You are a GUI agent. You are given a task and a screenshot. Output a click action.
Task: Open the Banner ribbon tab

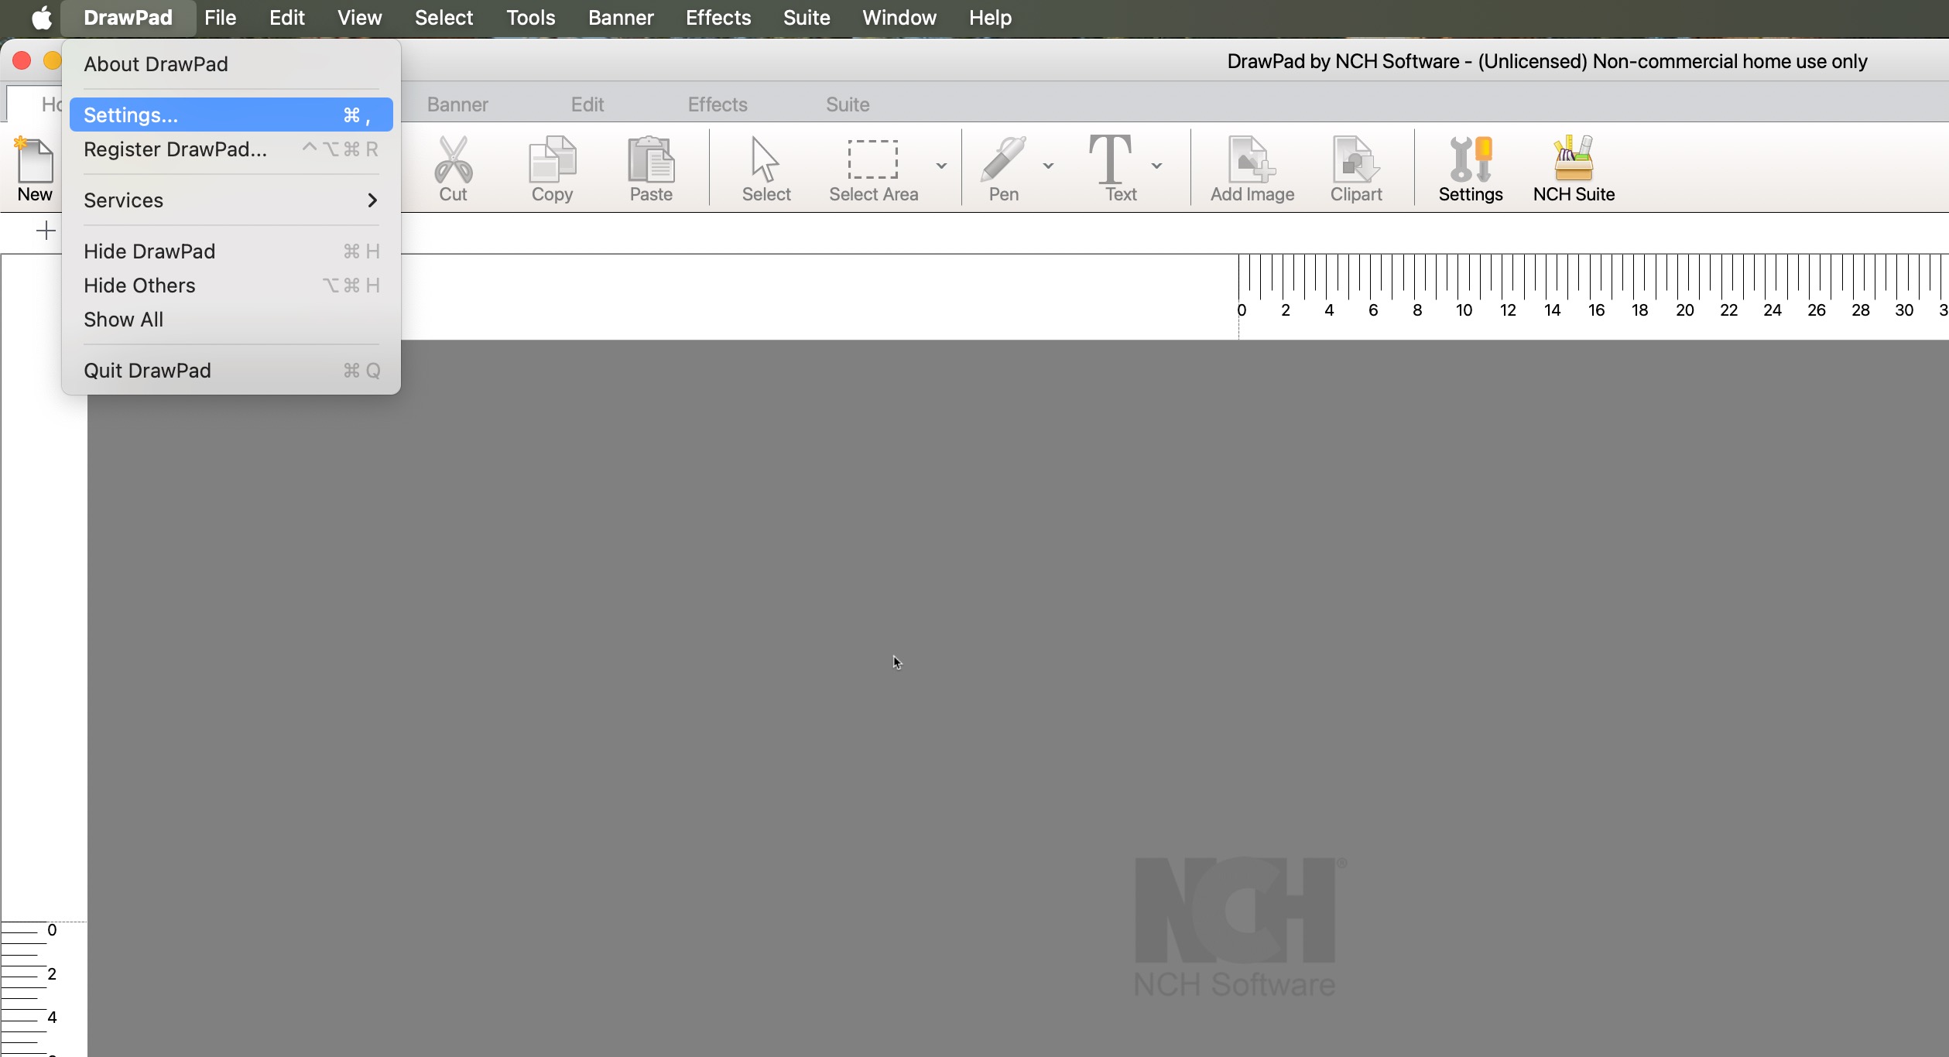tap(457, 104)
